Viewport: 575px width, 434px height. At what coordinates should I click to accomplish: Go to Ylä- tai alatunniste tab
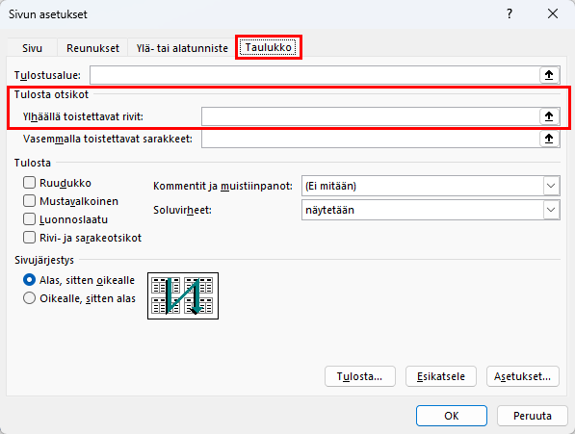(x=182, y=48)
